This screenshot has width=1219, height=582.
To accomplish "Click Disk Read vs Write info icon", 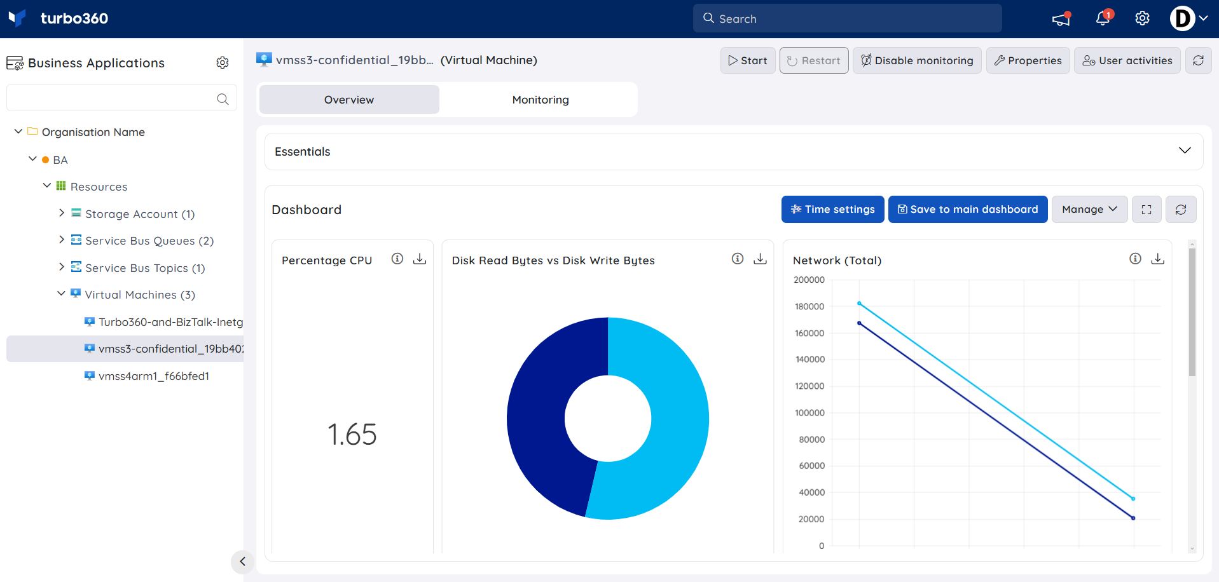I will (738, 259).
